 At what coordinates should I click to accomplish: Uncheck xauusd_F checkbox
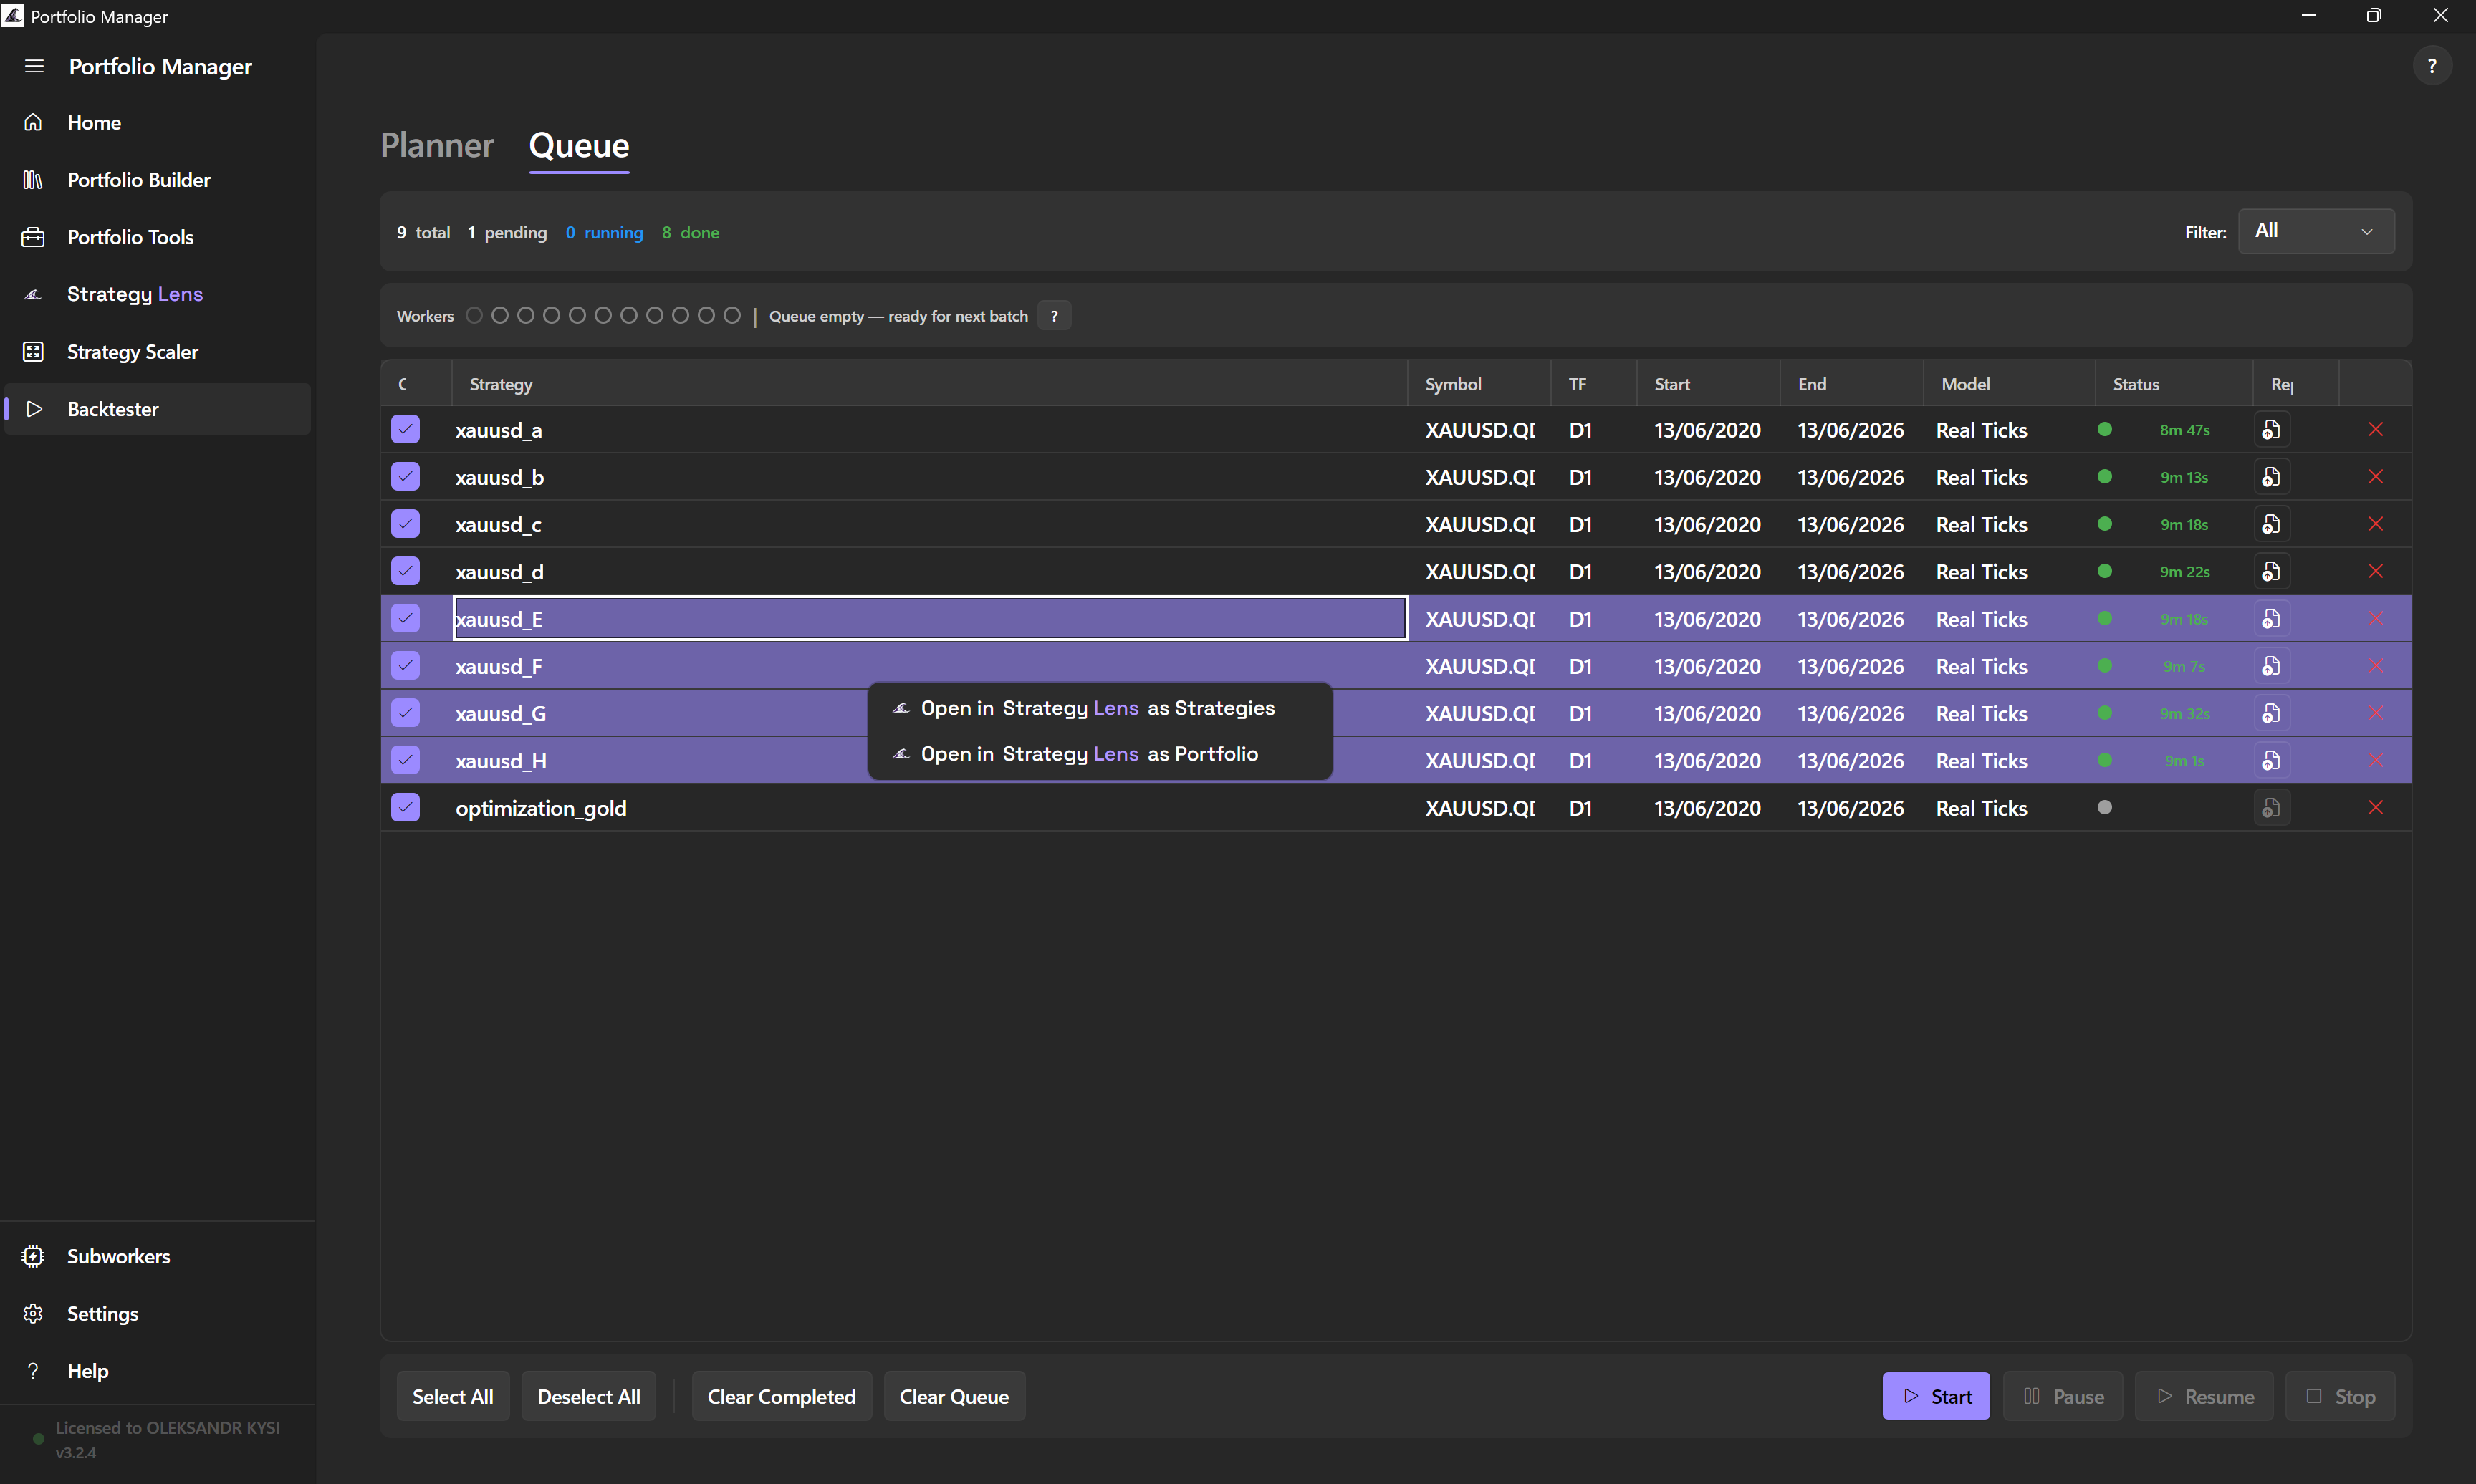[405, 666]
